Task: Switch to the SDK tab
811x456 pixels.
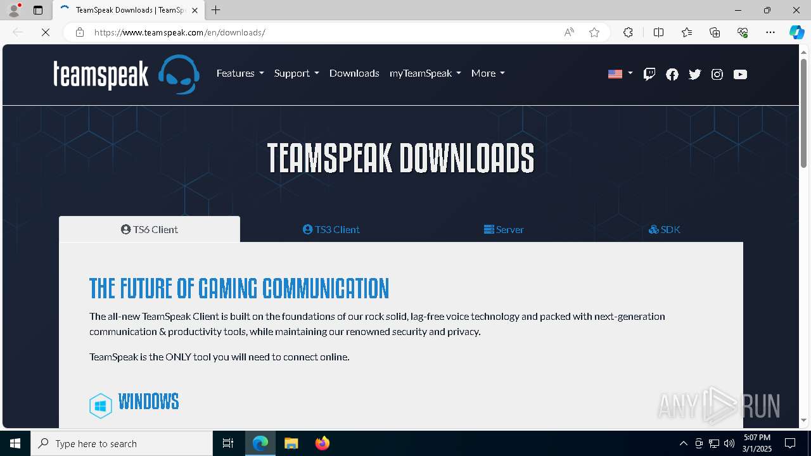Action: pos(665,229)
